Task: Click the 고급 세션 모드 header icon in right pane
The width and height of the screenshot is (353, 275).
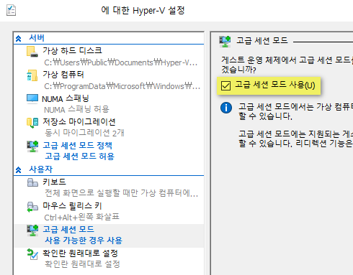Action: click(225, 42)
